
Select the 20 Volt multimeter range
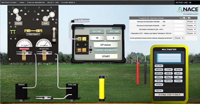(x=178, y=70)
